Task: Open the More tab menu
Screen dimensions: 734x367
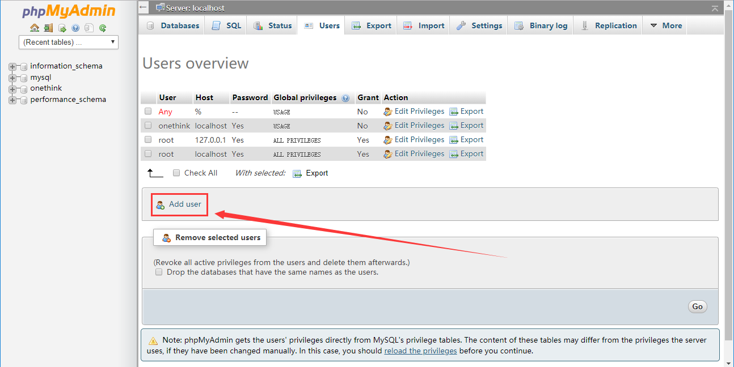Action: (x=665, y=25)
